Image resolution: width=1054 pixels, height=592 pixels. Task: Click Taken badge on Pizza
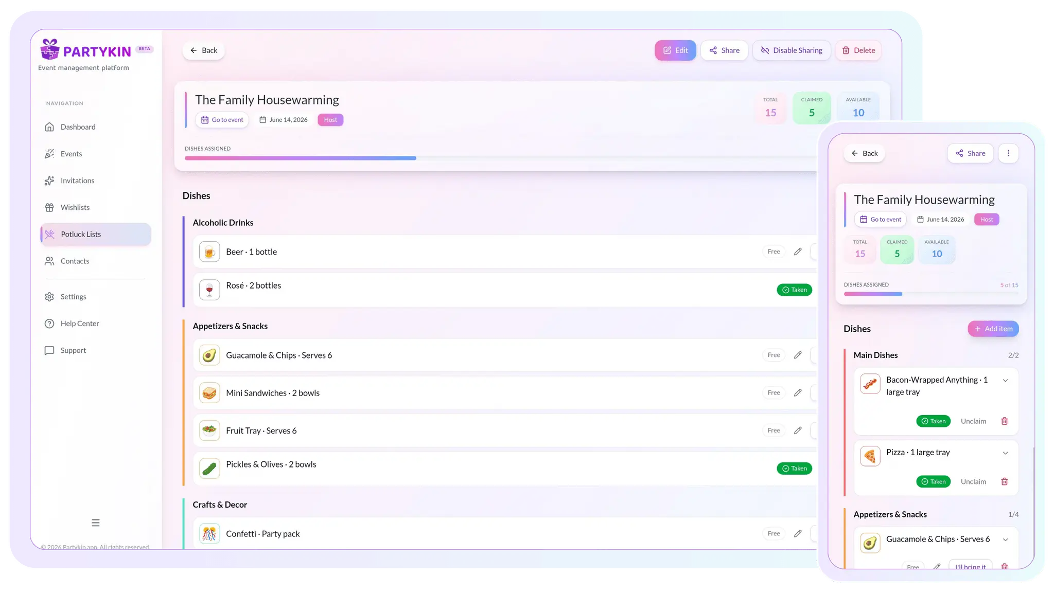click(x=933, y=482)
